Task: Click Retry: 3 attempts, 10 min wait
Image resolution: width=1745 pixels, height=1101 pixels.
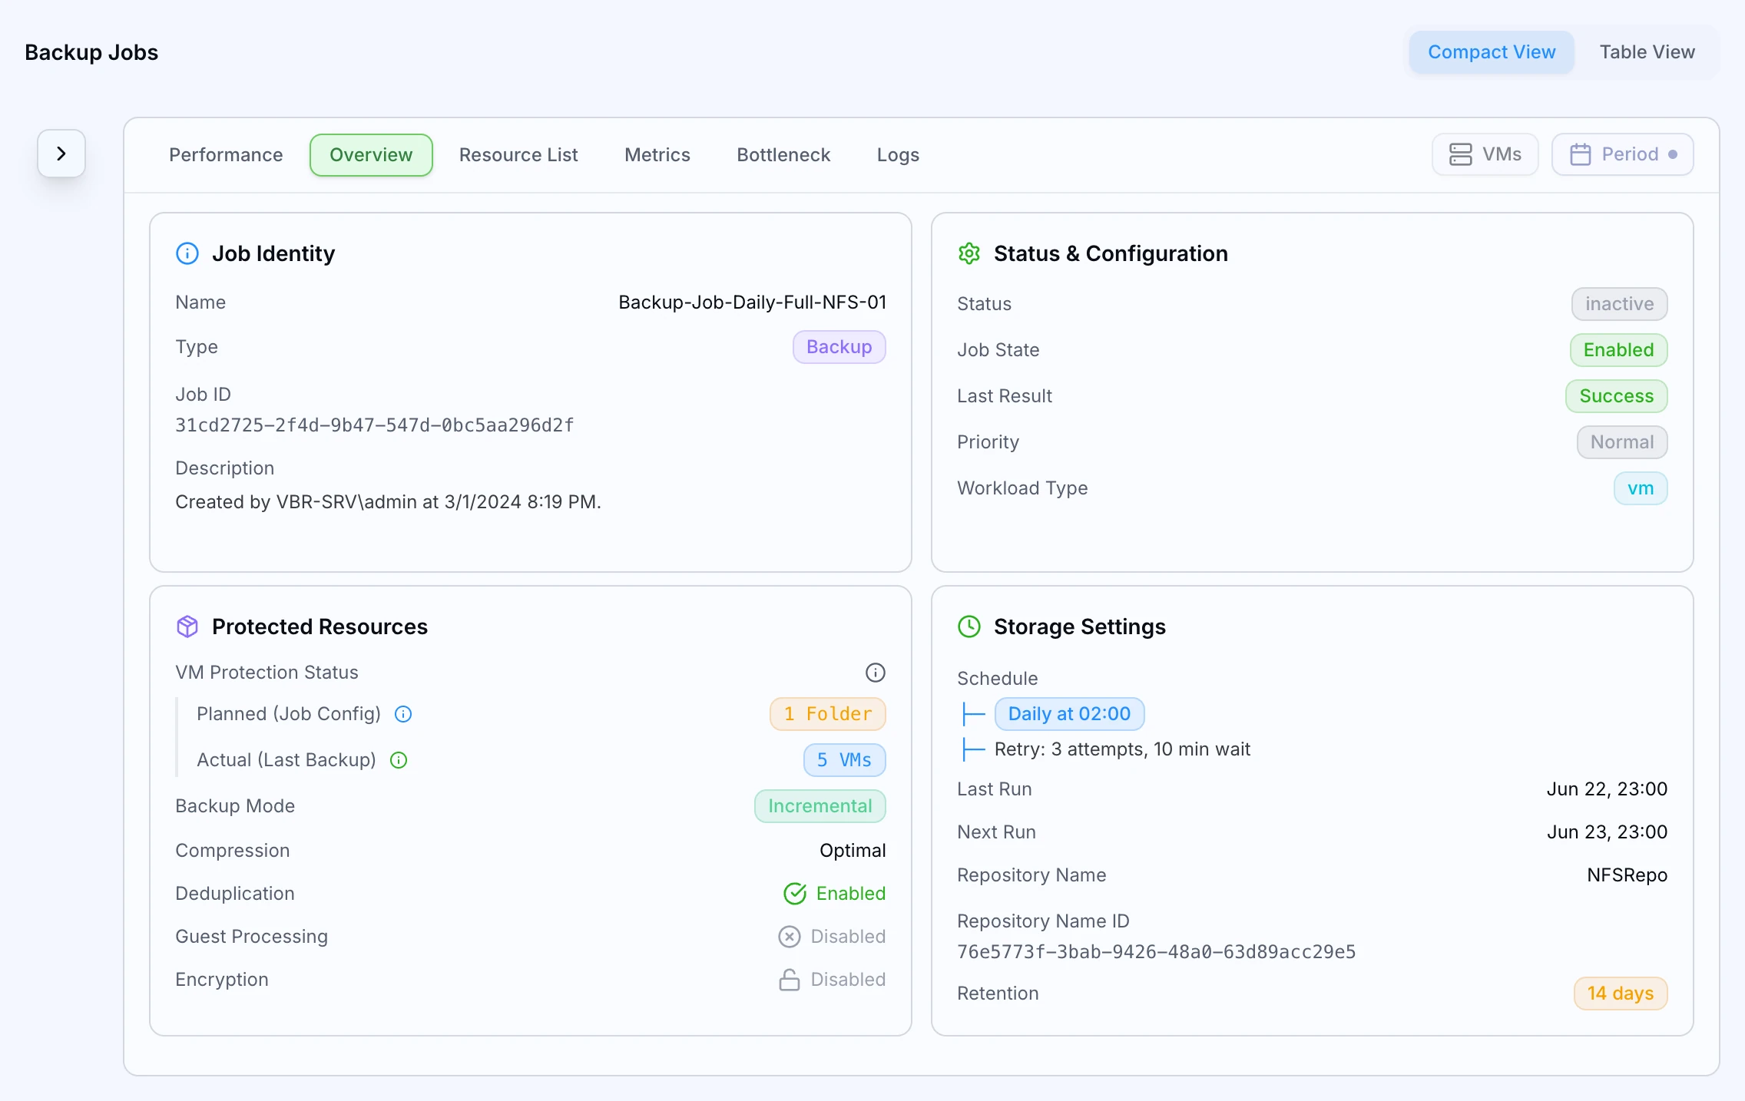Action: pos(1122,749)
